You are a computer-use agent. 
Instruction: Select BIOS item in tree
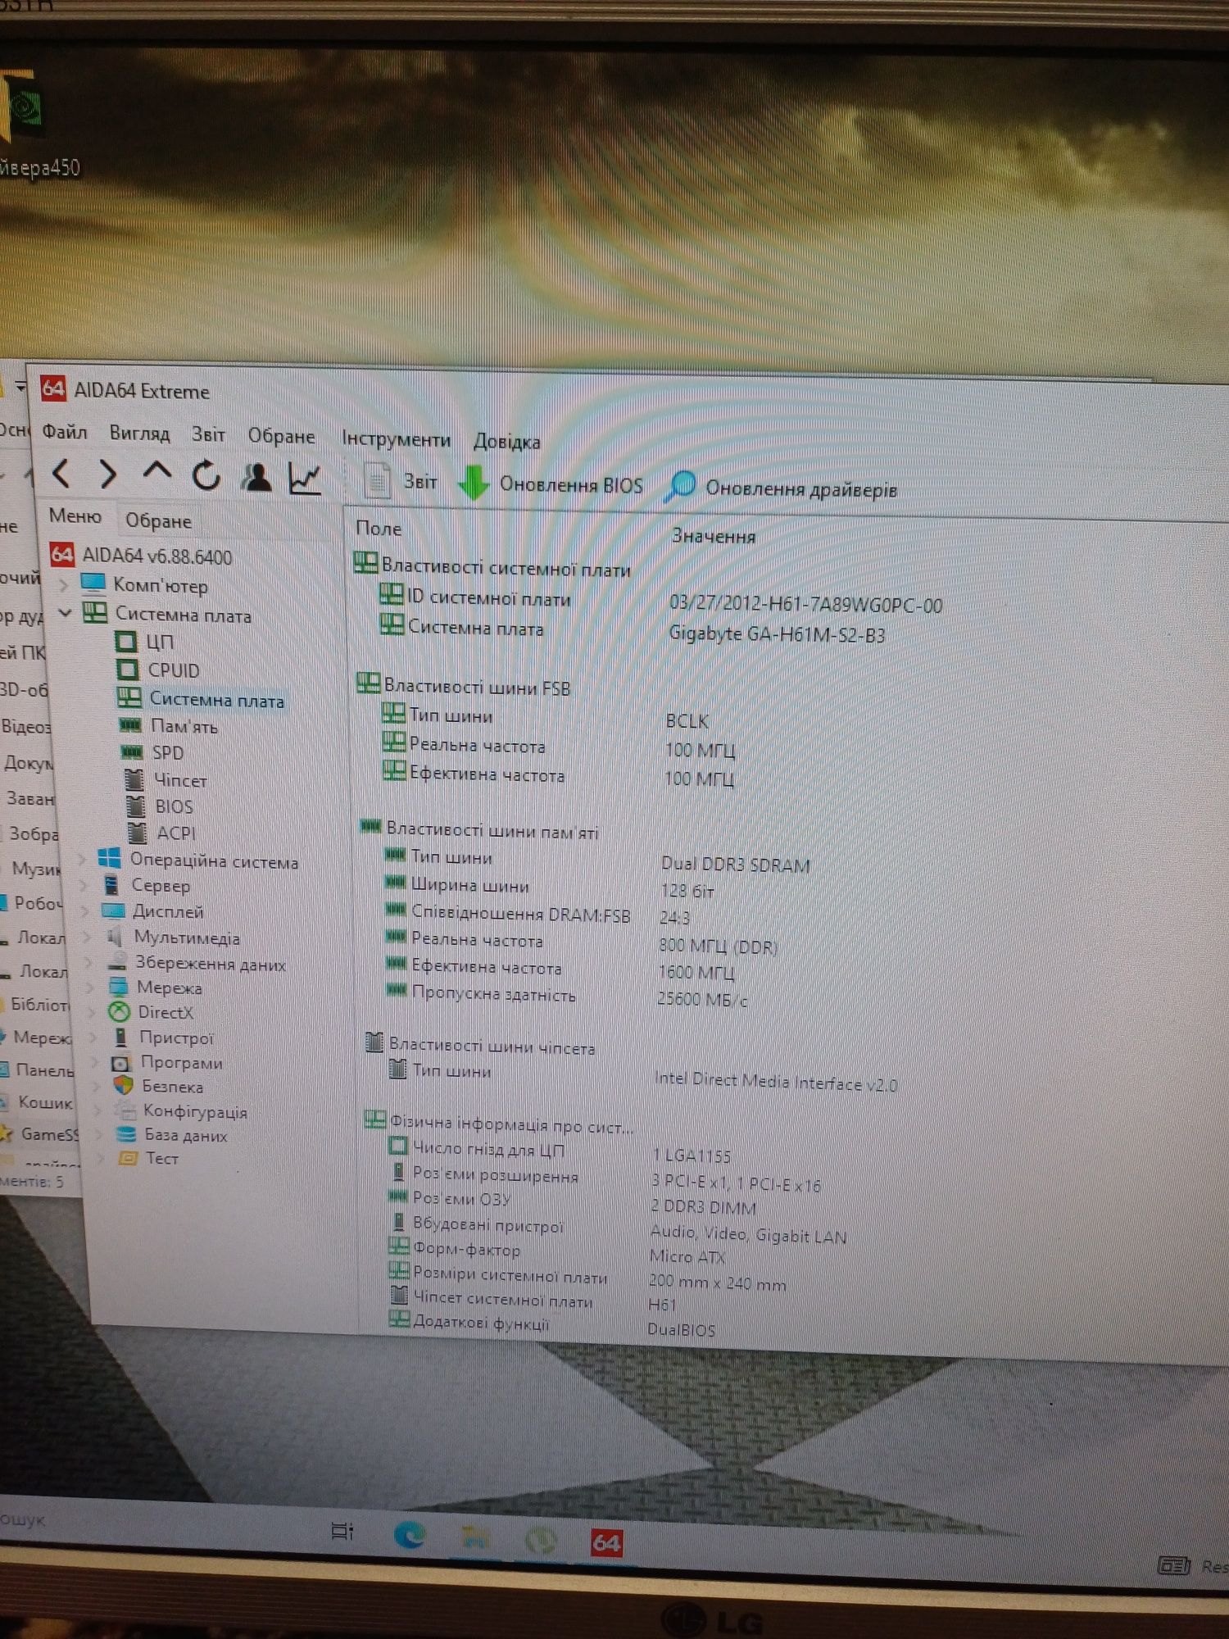tap(161, 806)
